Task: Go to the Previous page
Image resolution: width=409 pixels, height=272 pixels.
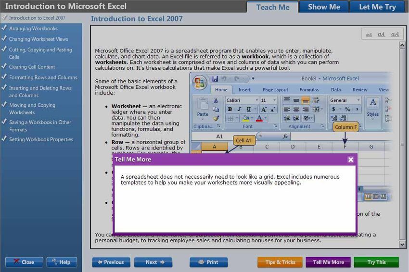Action: pos(111,262)
